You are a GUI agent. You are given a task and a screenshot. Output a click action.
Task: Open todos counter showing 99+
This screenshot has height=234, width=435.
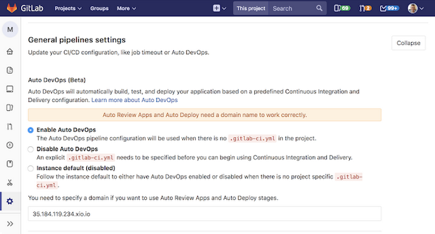click(x=389, y=8)
